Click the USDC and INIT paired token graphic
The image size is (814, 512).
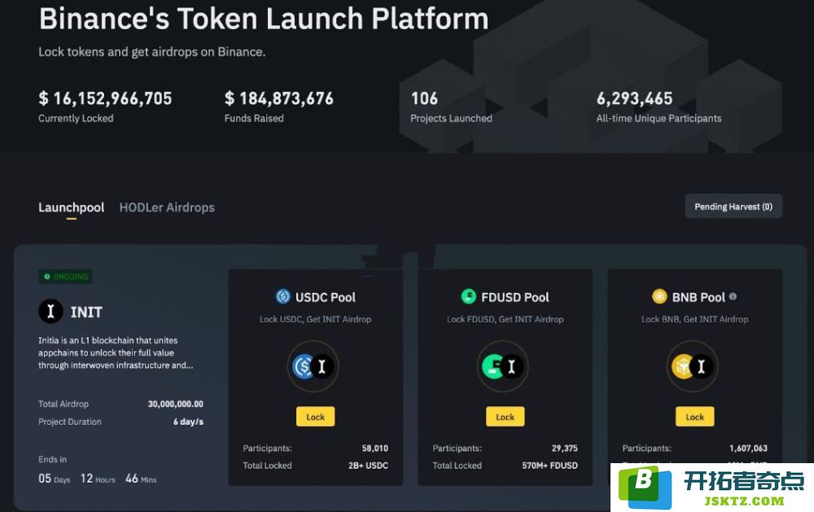coord(313,366)
